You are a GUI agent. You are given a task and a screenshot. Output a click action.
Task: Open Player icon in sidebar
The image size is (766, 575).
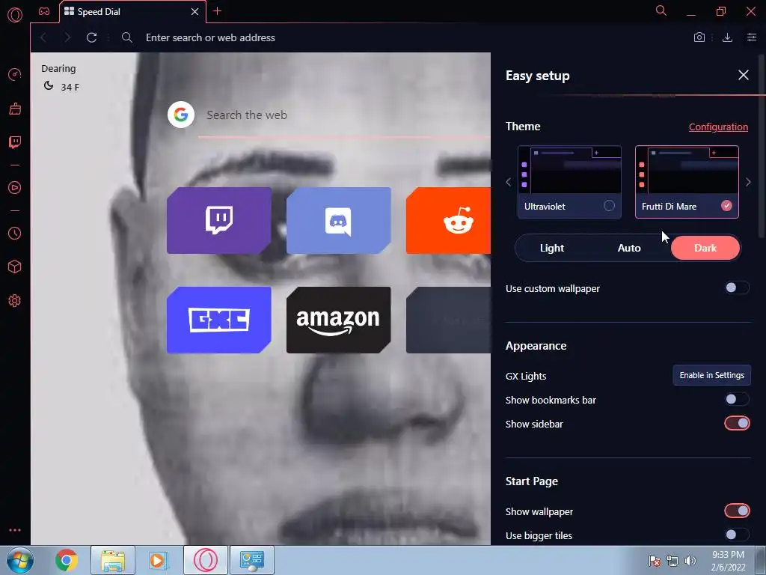15,188
